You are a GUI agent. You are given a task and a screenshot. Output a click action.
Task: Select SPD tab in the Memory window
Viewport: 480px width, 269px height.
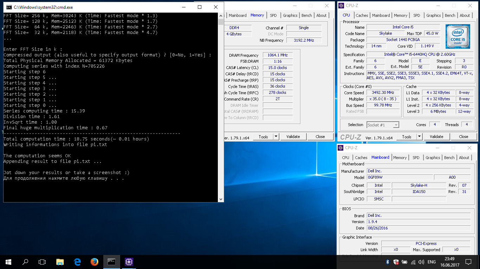[273, 15]
